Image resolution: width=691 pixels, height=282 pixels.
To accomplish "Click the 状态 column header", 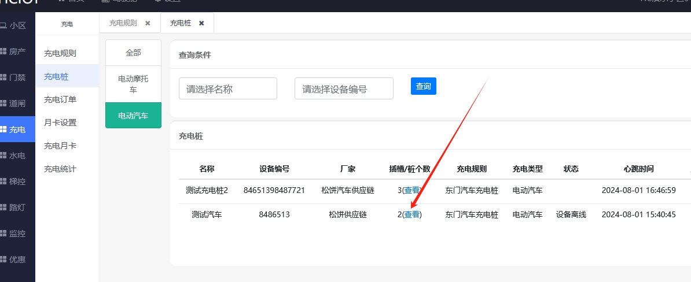I will [571, 169].
